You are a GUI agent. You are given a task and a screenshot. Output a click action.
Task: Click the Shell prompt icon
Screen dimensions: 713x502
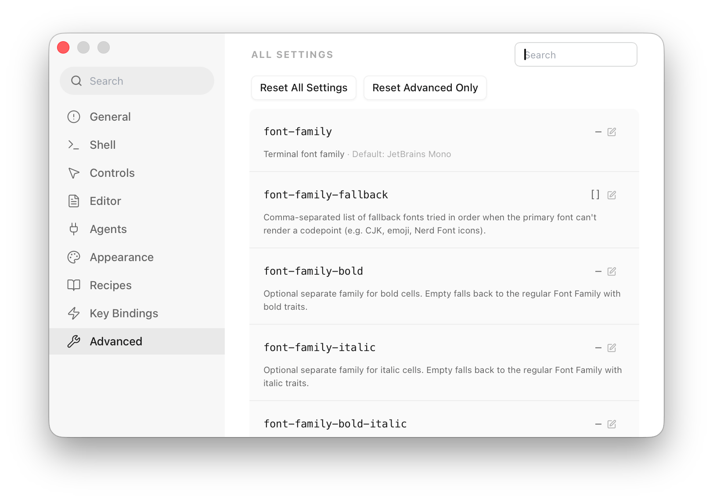tap(74, 145)
